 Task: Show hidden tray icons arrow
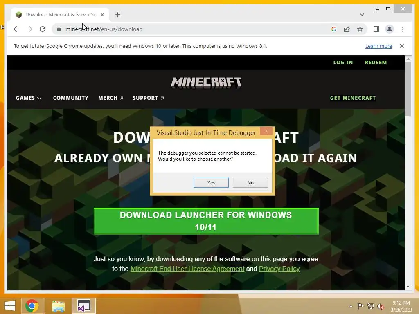[351, 306]
